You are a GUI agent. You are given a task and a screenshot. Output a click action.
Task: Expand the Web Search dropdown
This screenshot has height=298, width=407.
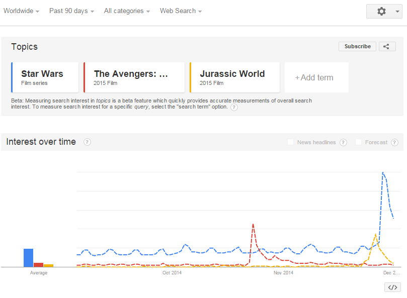(181, 11)
